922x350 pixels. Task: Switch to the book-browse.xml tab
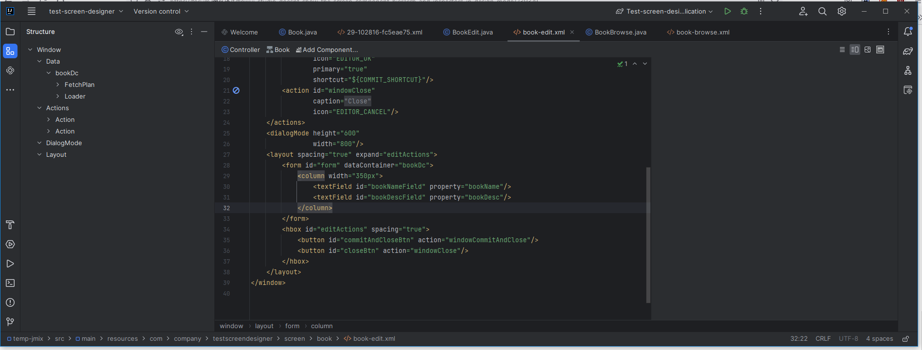click(x=698, y=32)
